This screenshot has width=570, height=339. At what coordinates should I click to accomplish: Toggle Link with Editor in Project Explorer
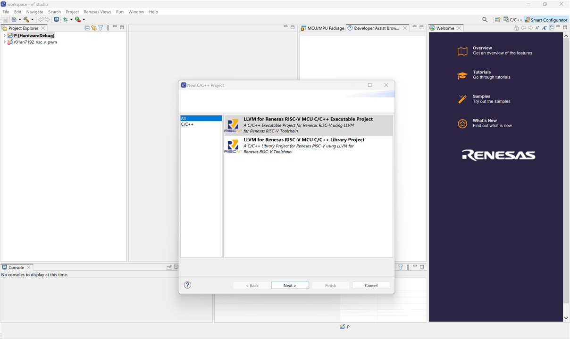coord(94,28)
